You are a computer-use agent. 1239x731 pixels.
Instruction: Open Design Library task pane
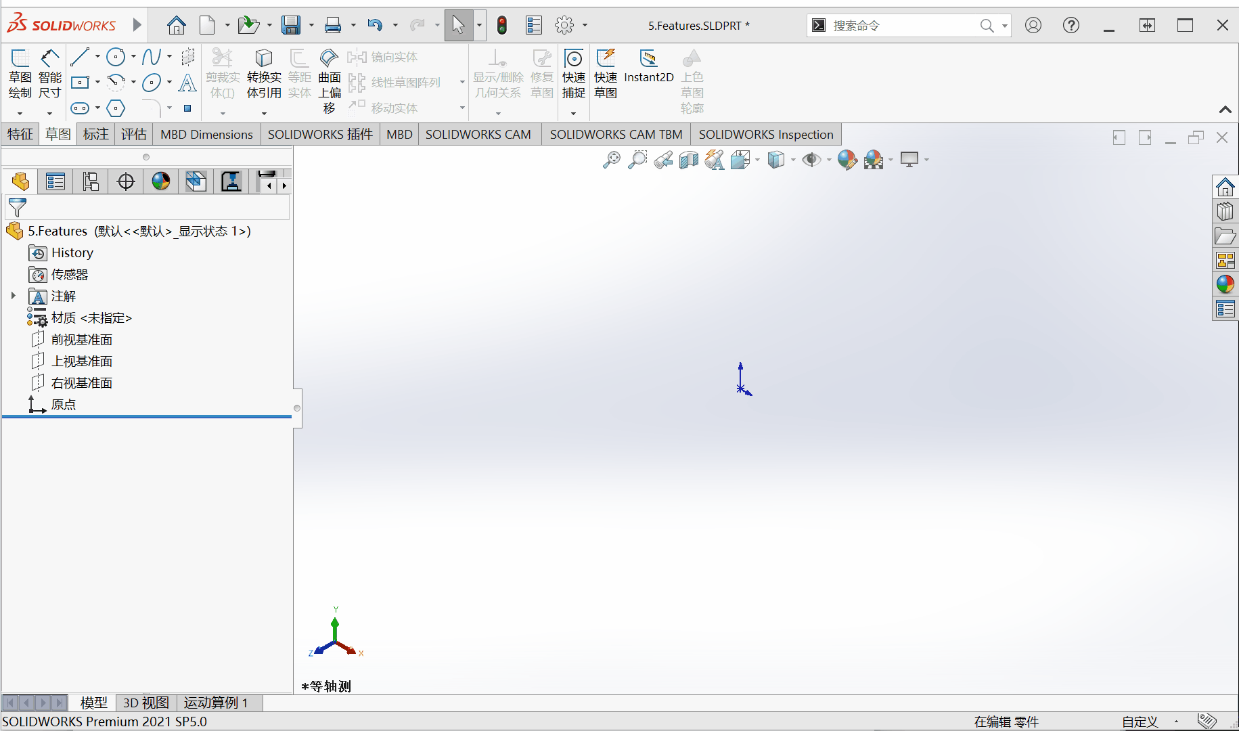tap(1225, 211)
